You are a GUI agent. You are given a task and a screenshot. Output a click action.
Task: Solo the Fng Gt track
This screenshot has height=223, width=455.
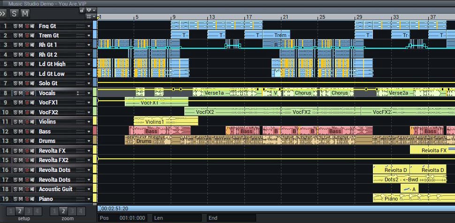pyautogui.click(x=15, y=26)
